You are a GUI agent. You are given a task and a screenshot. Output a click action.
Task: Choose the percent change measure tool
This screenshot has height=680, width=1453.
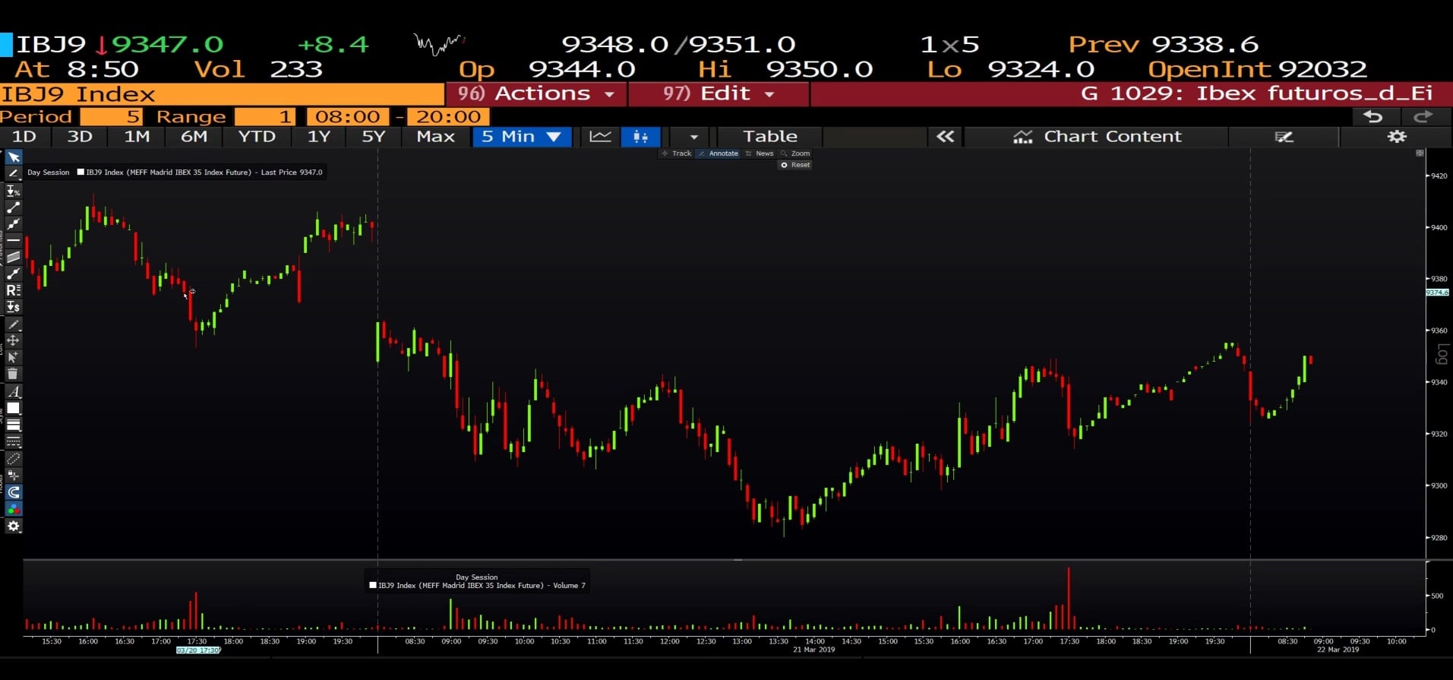[x=14, y=191]
